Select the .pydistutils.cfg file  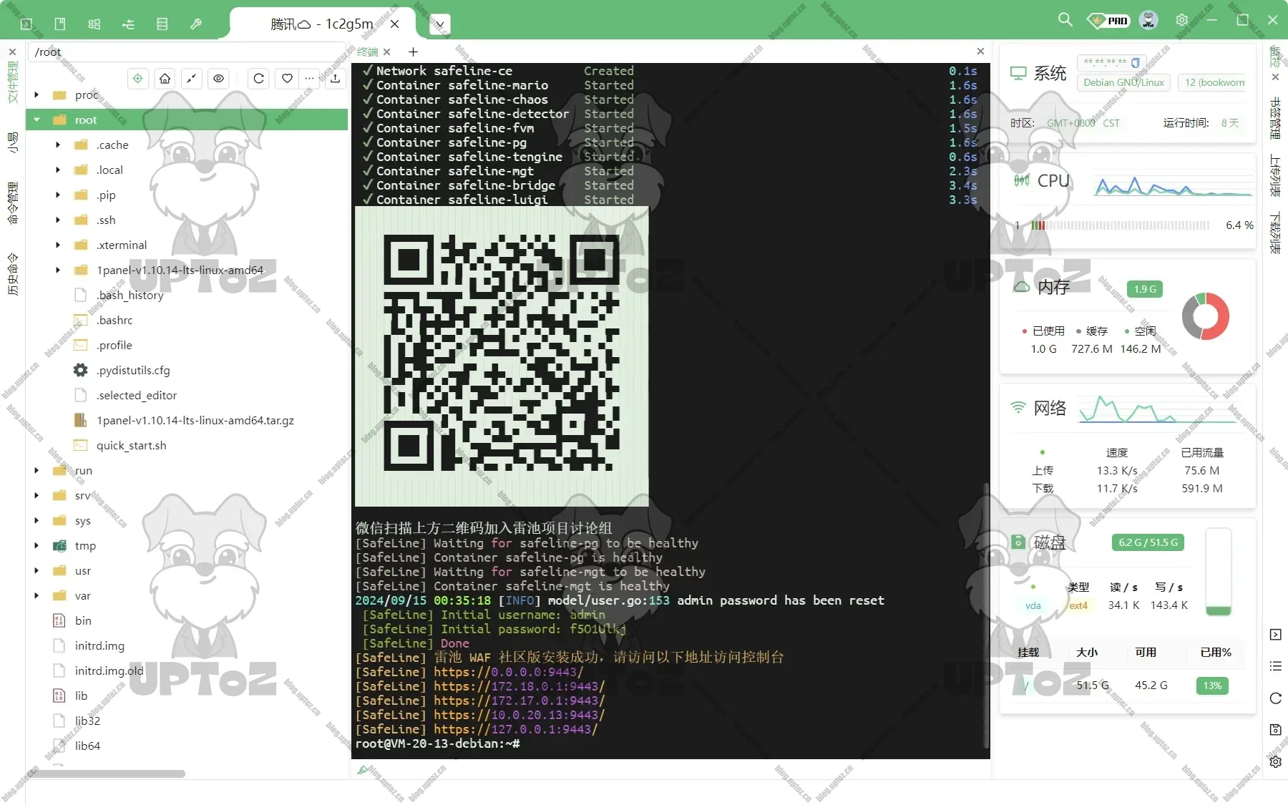tap(132, 370)
